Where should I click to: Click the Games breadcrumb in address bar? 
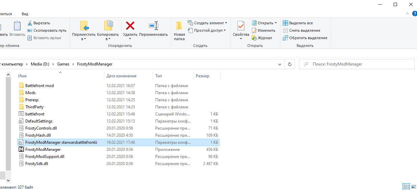63,64
